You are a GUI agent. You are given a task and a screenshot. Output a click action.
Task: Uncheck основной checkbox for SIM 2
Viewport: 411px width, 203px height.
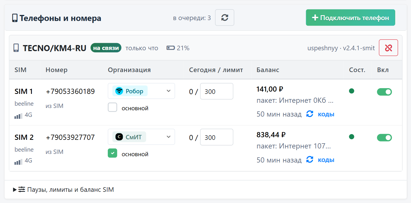tap(112, 153)
